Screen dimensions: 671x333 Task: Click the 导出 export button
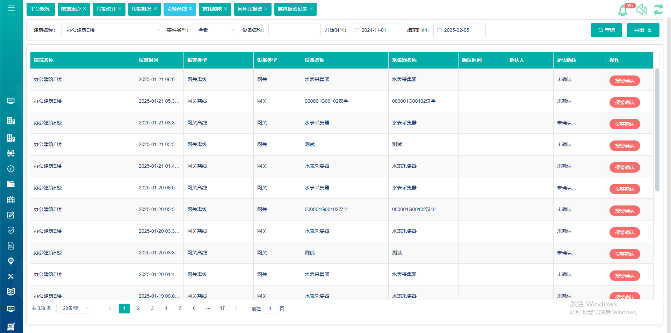pyautogui.click(x=643, y=30)
